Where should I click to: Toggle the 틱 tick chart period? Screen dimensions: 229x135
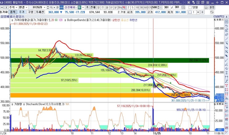point(124,7)
